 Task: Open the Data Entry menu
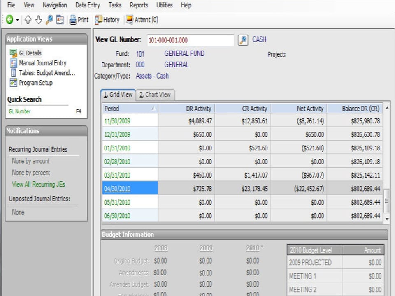point(87,5)
